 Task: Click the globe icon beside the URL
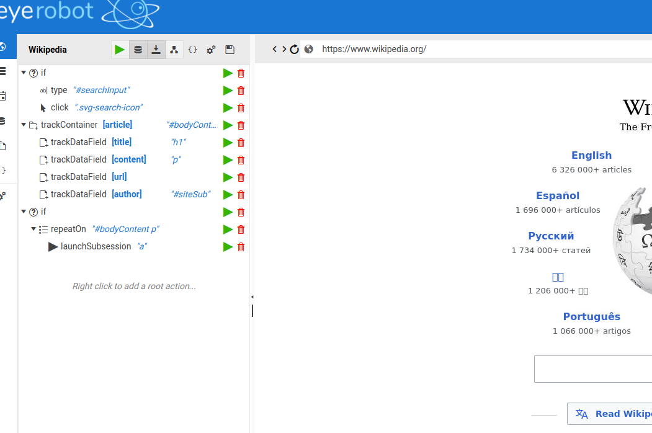(x=308, y=49)
